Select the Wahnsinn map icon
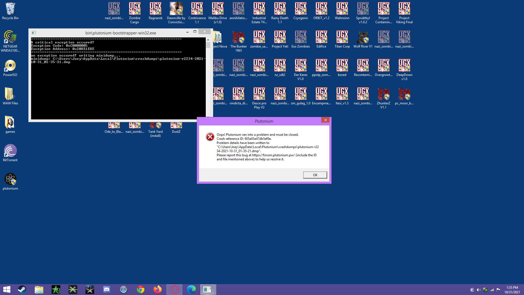This screenshot has width=524, height=295. coord(342,11)
